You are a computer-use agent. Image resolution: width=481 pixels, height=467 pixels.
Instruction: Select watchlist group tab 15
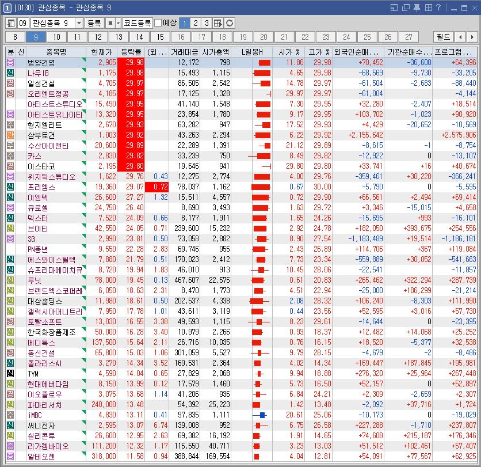tap(161, 37)
